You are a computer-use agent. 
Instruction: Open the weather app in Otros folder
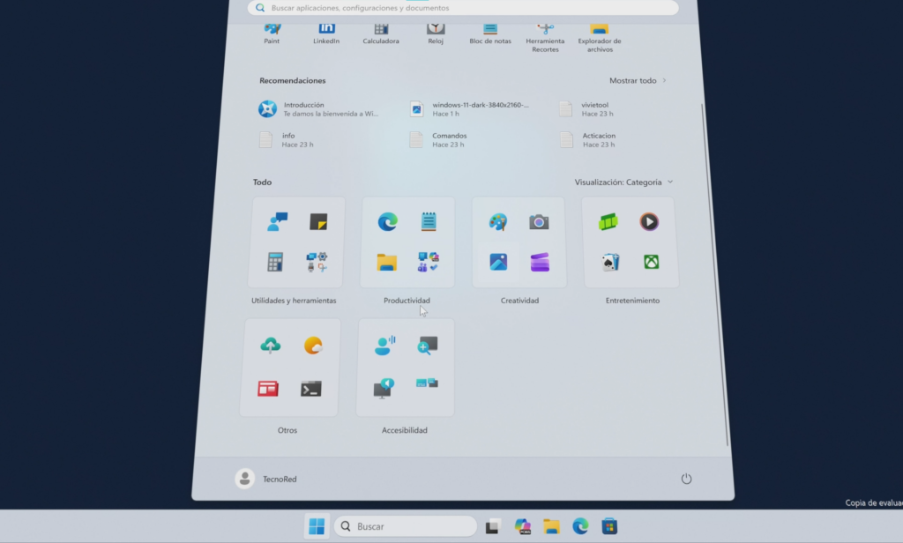tap(313, 346)
